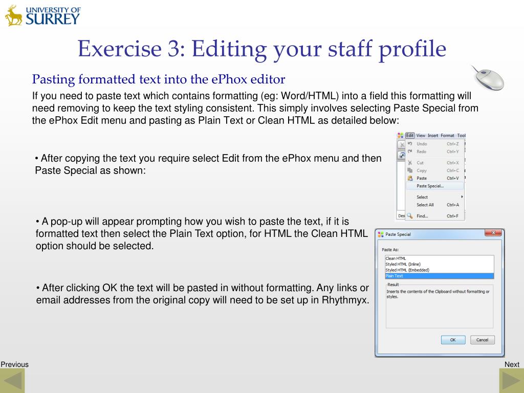Go to the Next slide arrow
Image resolution: width=524 pixels, height=393 pixels.
[x=512, y=381]
